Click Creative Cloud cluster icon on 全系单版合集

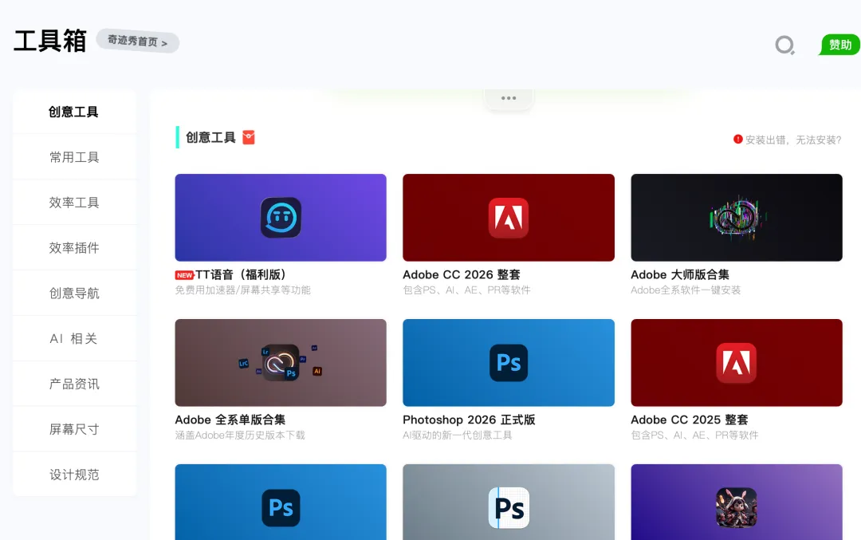(x=281, y=363)
